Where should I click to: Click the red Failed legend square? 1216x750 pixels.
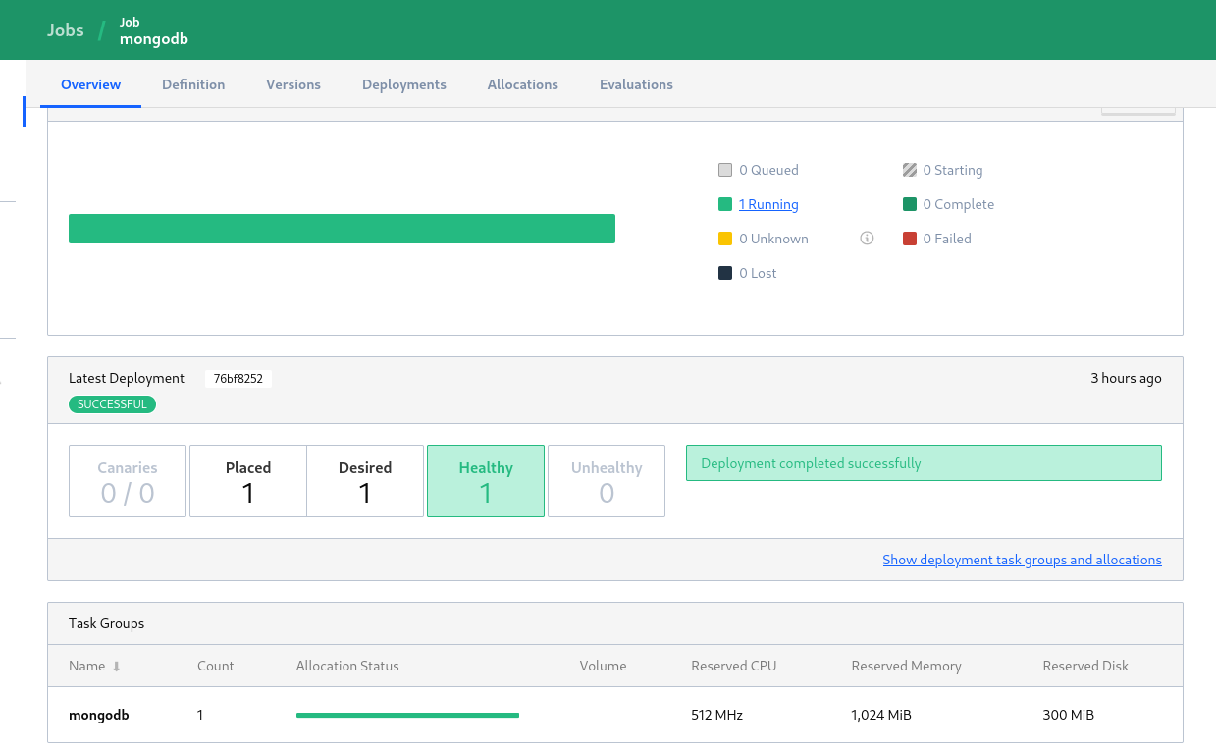(910, 239)
